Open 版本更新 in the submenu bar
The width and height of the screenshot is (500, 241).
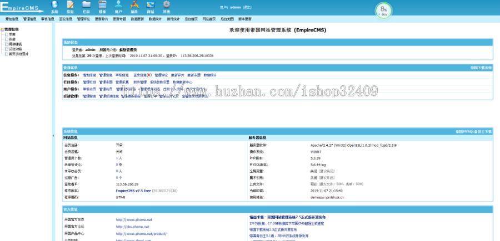(244, 19)
